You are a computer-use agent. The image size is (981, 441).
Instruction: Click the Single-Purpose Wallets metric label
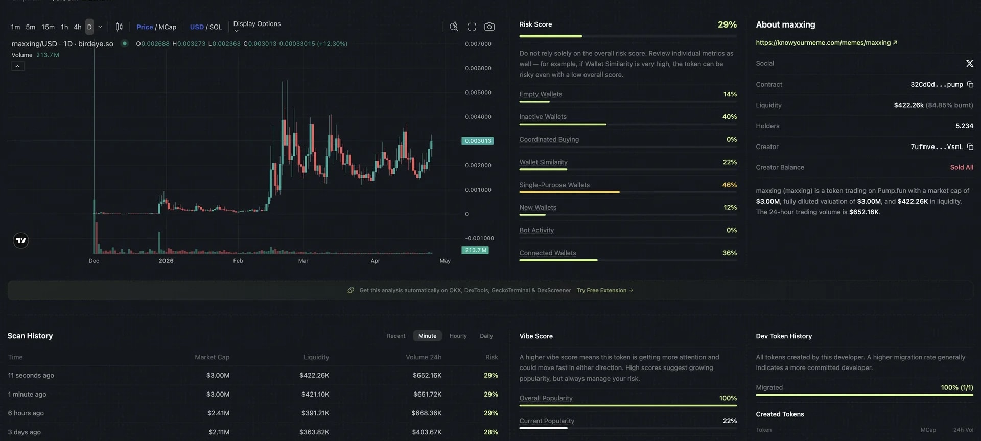(554, 185)
